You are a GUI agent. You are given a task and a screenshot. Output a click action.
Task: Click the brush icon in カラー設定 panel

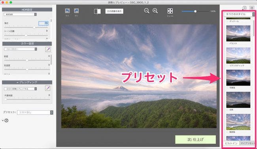point(48,49)
